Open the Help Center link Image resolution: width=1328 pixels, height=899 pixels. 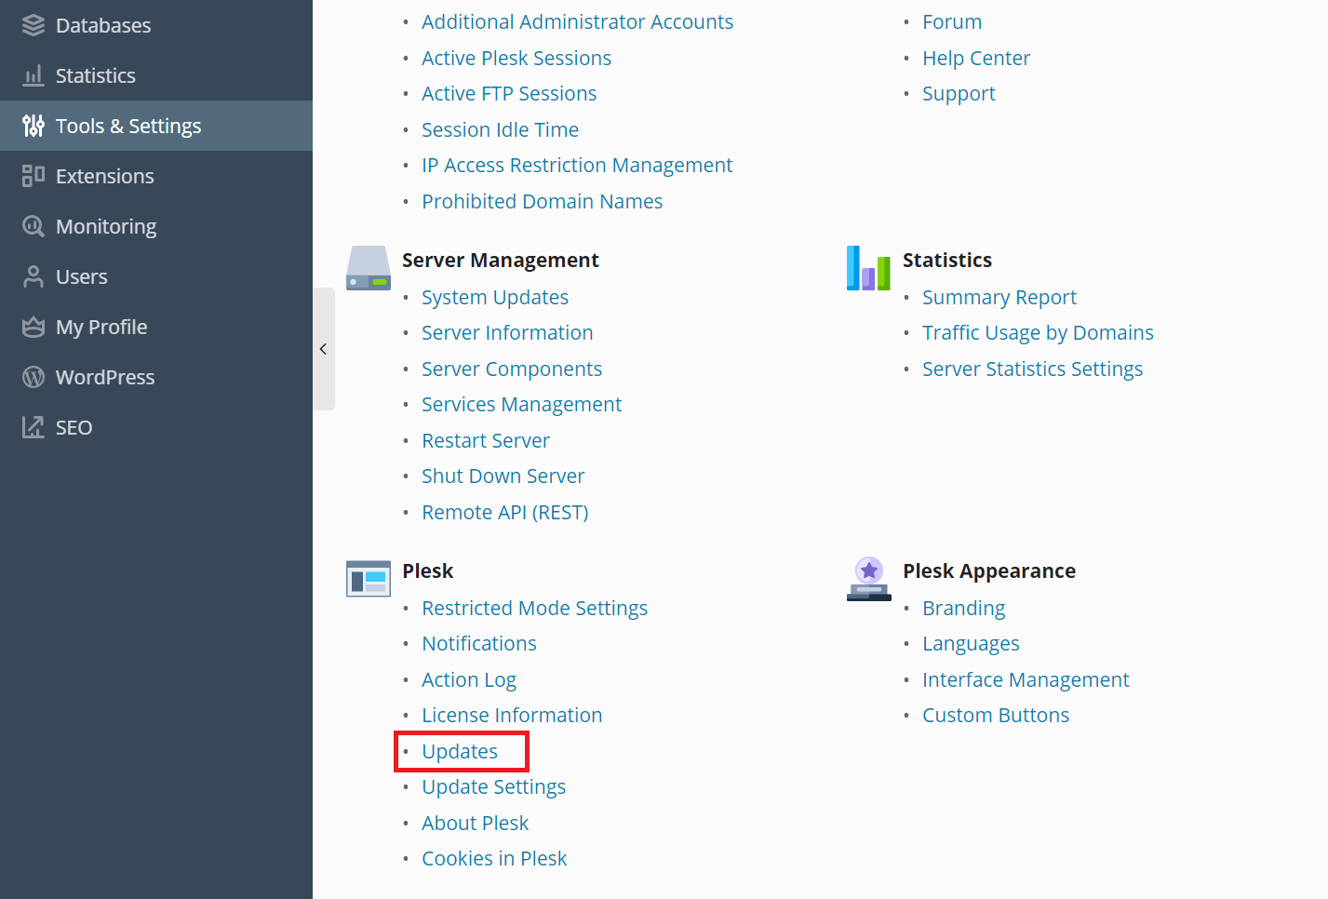click(976, 58)
